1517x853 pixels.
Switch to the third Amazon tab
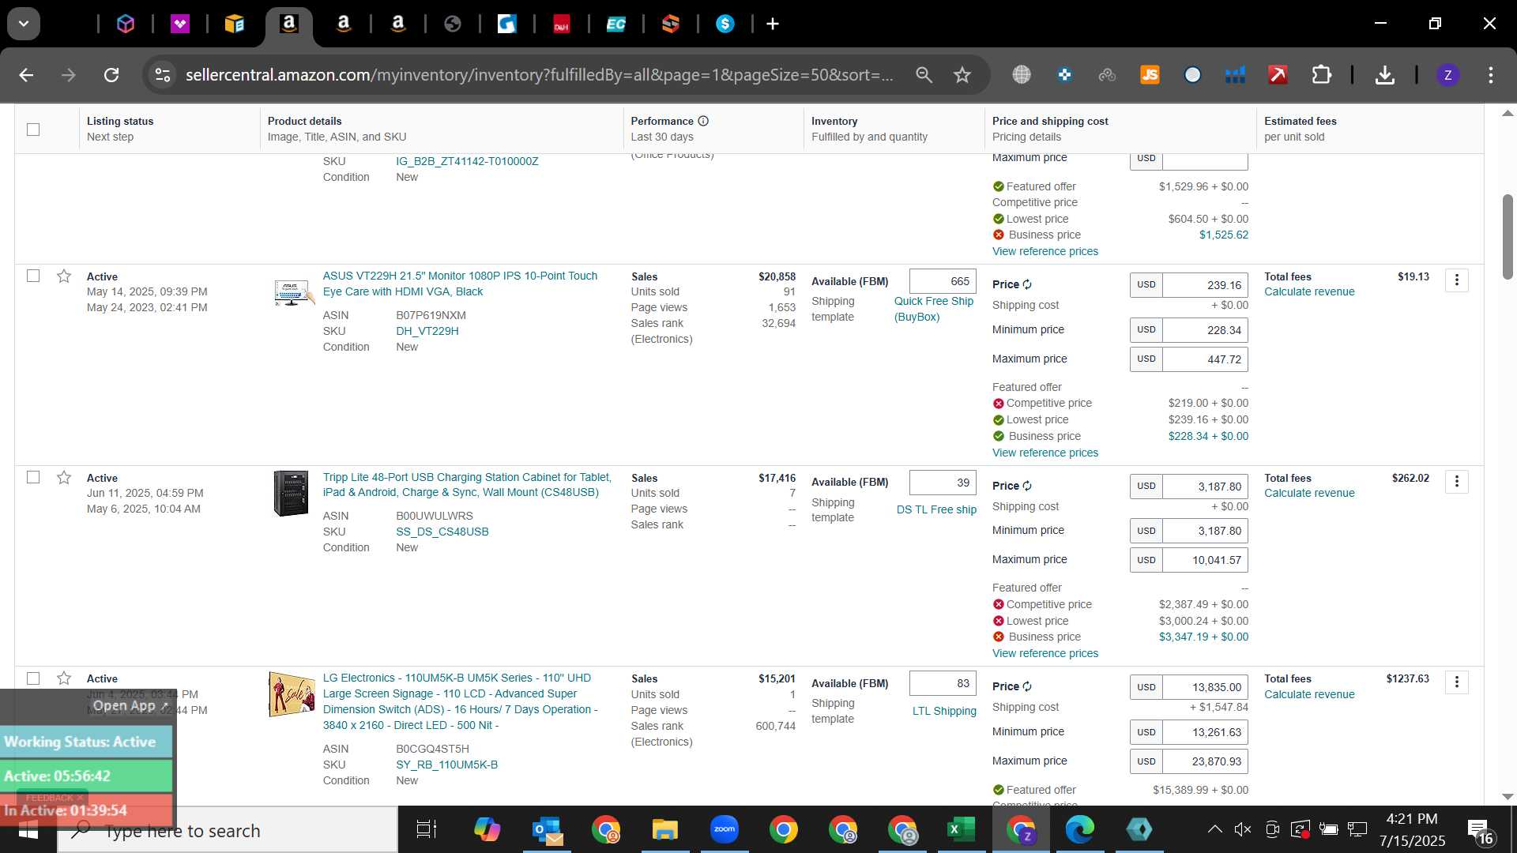[x=398, y=24]
